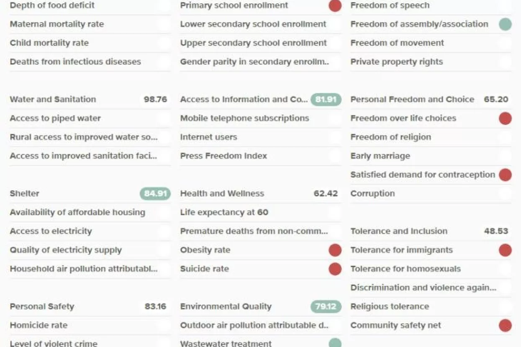Screen dimensions: 521x347
Task: Click red dot beside Community safety net
Action: tap(505, 325)
